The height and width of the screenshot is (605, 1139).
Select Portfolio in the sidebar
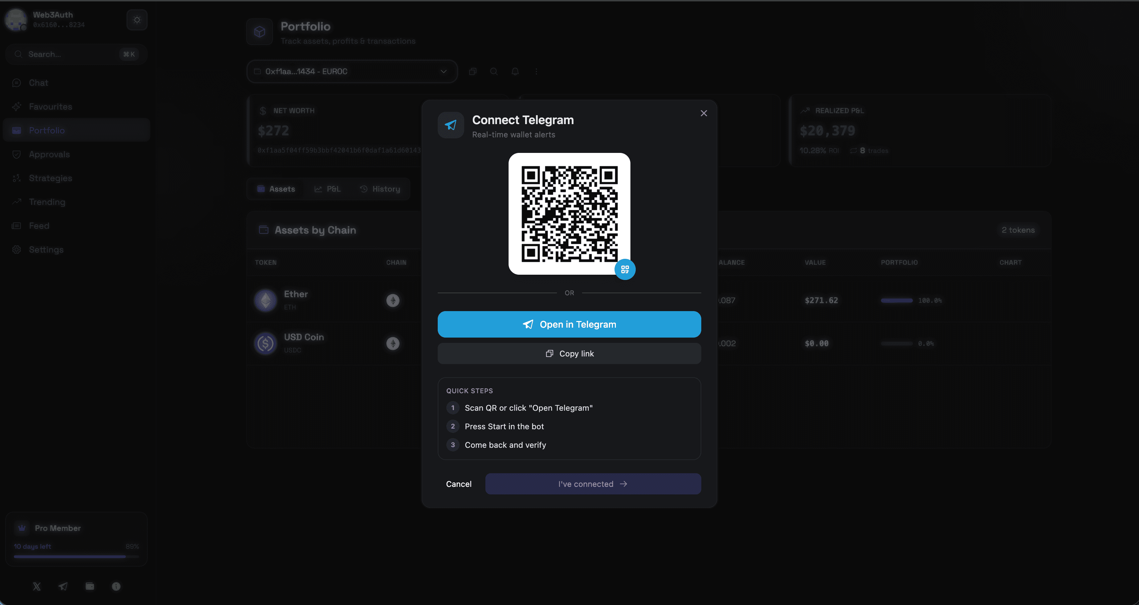pos(76,130)
